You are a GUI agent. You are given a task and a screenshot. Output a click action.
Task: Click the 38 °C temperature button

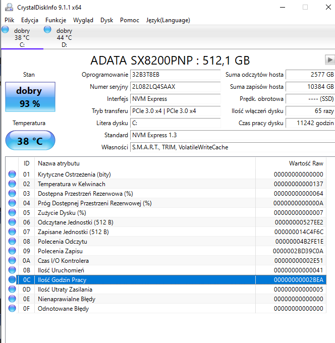tap(30, 140)
